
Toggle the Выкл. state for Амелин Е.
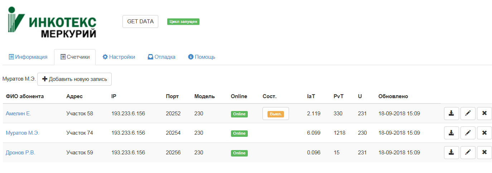275,114
